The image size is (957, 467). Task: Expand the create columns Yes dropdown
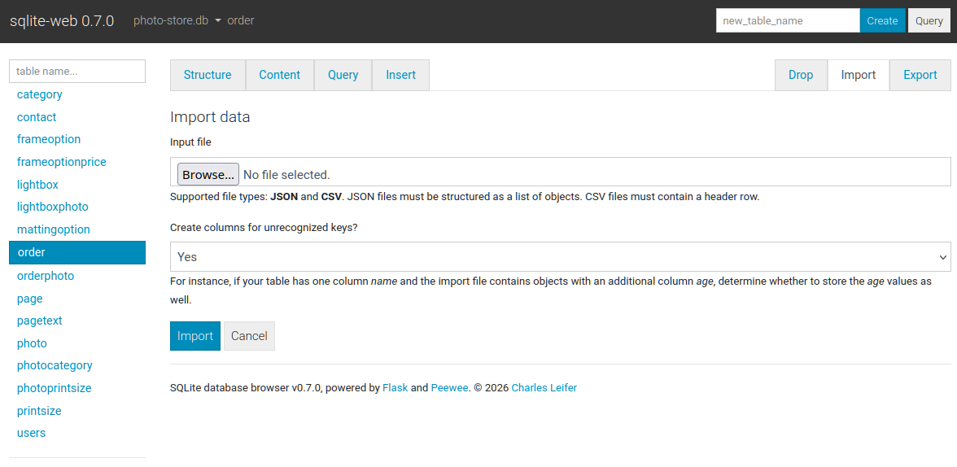[x=560, y=256]
